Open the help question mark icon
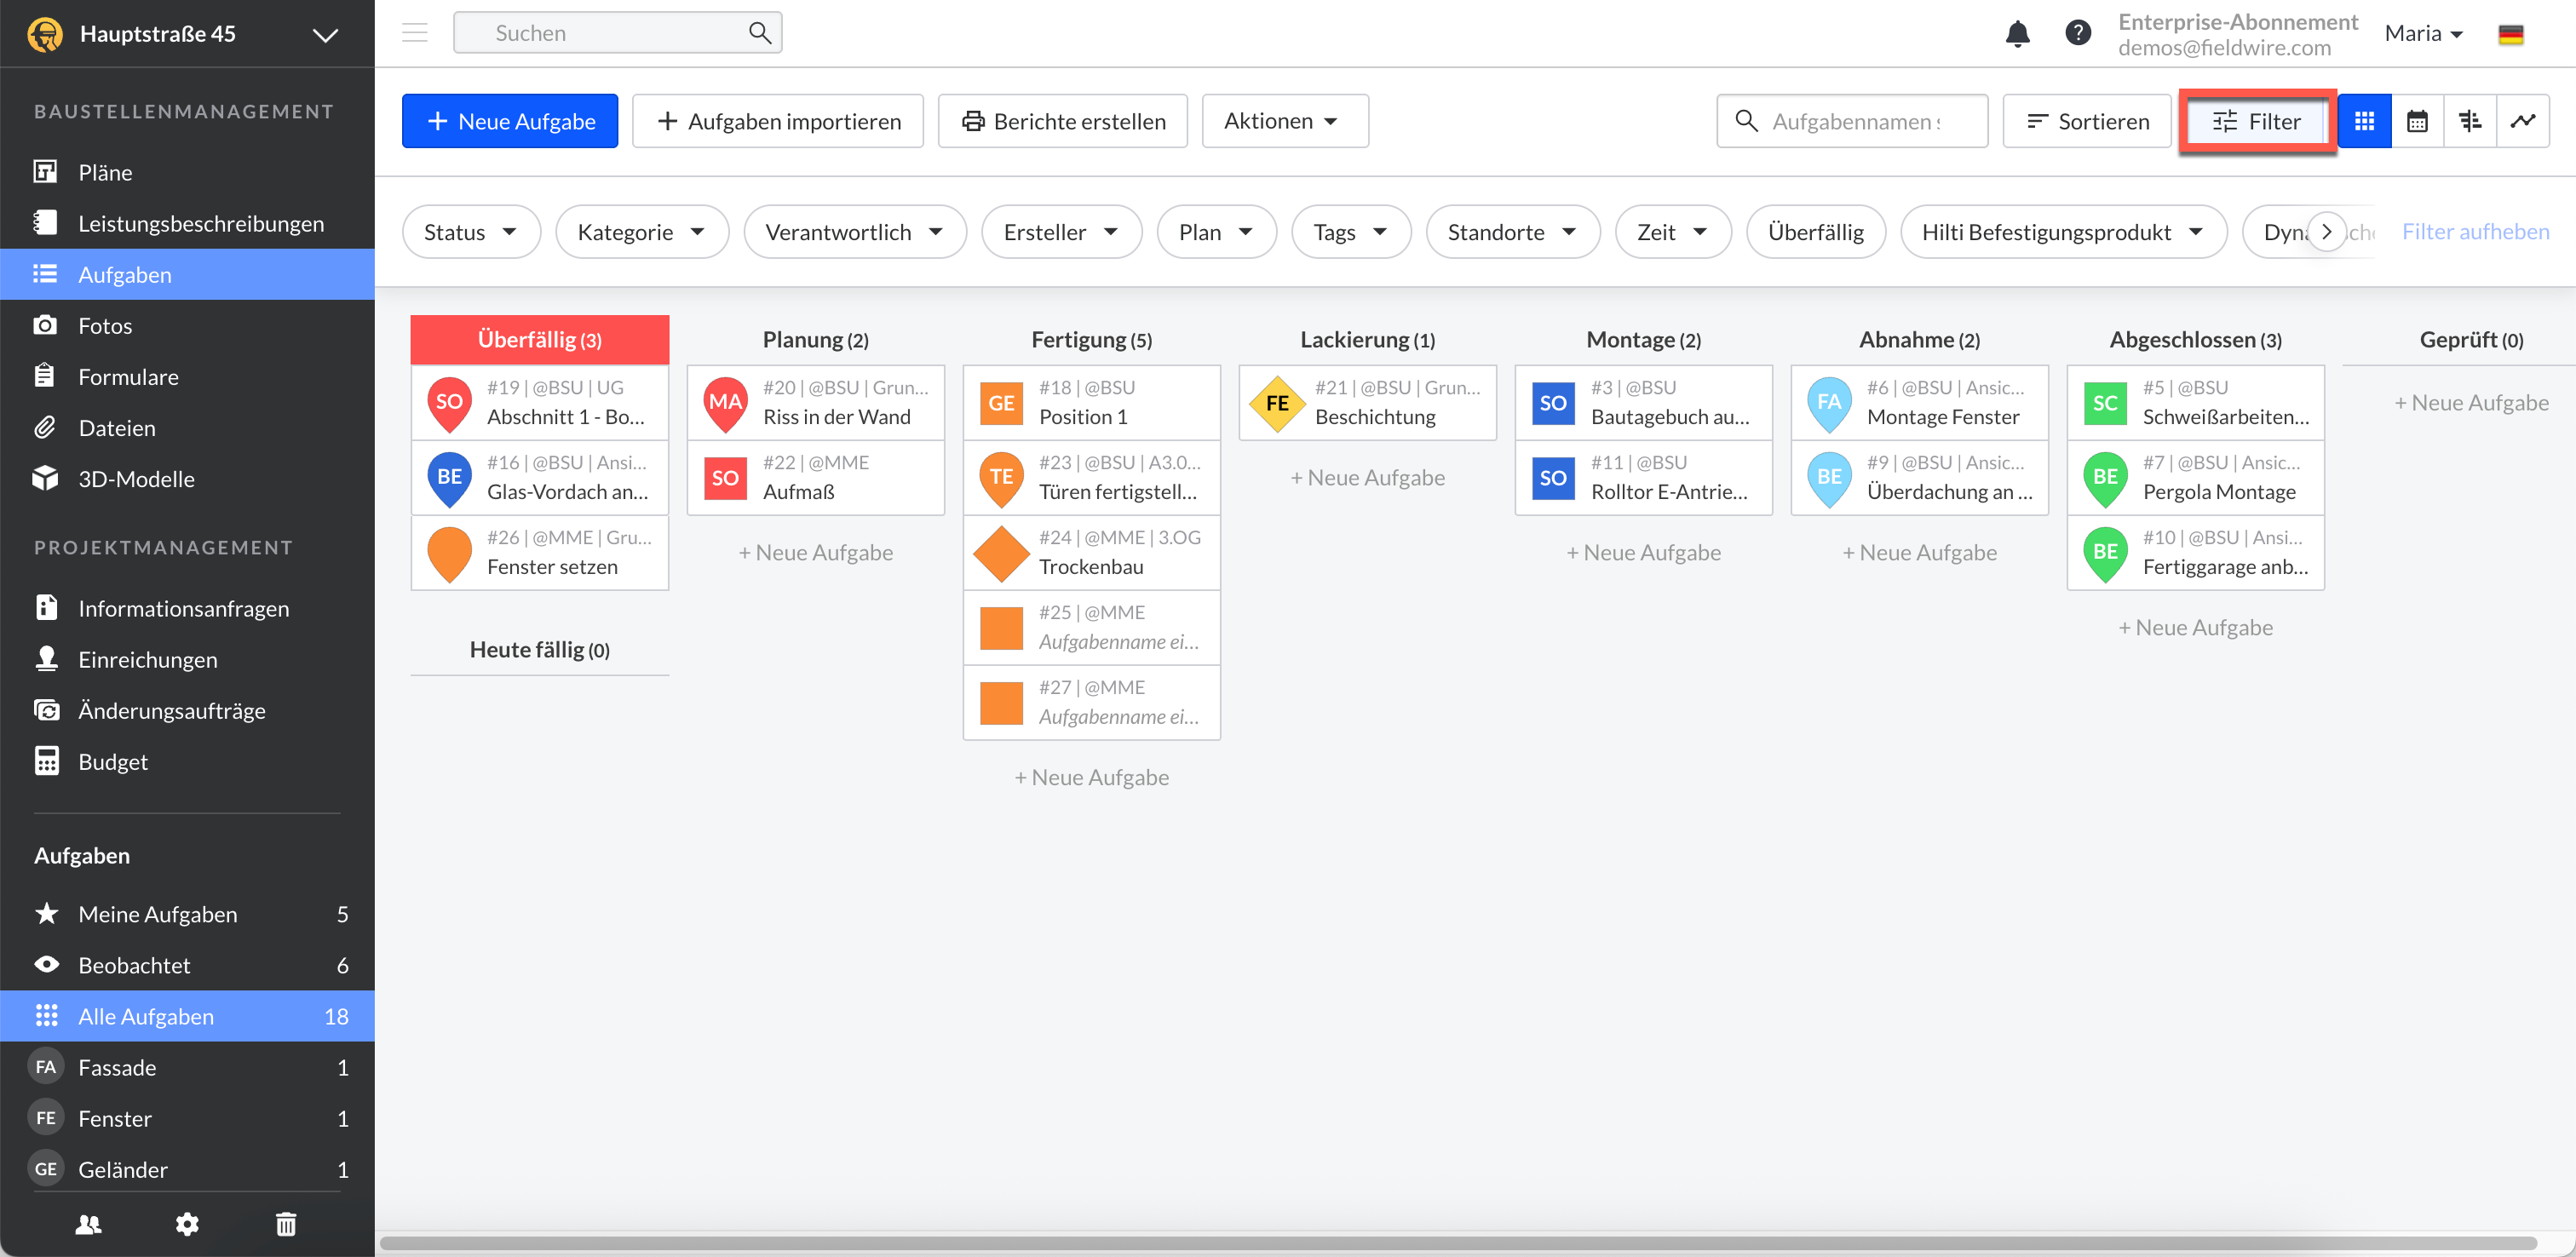2576x1257 pixels. tap(2077, 33)
